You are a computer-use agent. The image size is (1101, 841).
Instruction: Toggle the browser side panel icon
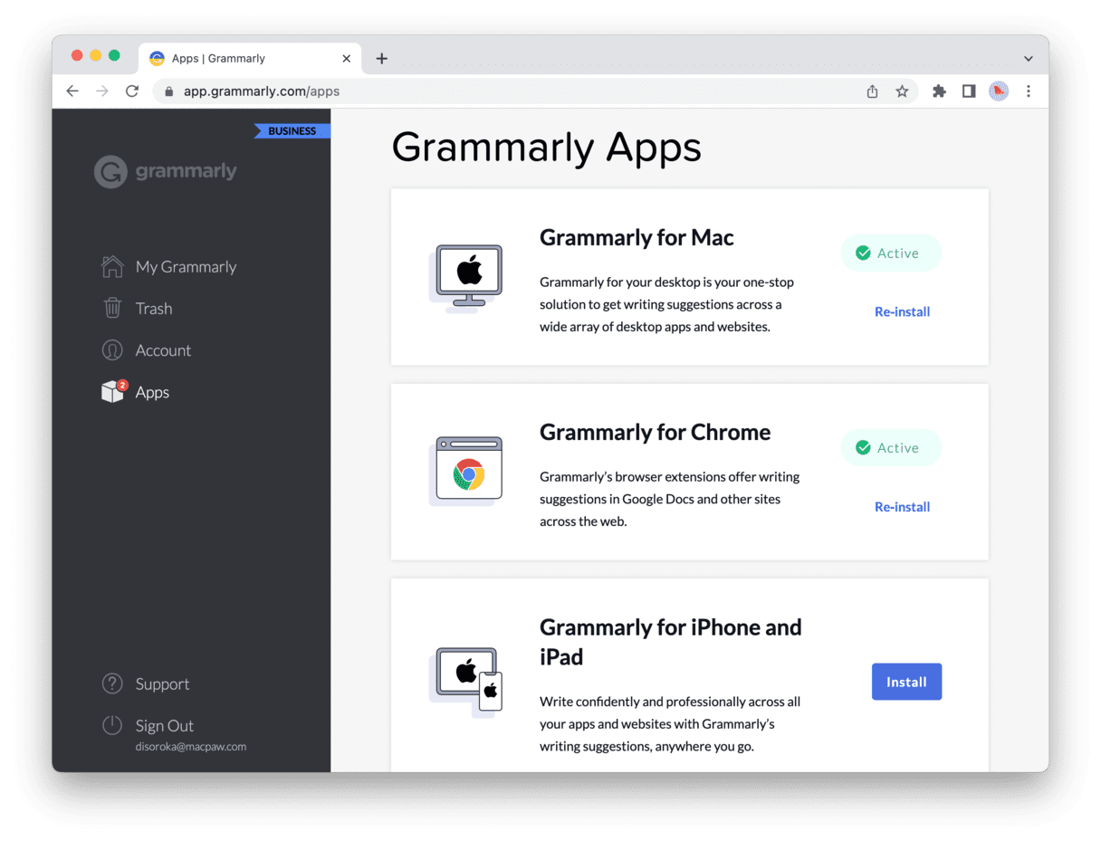(969, 91)
